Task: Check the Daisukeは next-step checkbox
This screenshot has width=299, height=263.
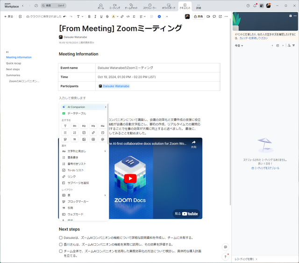Action: pyautogui.click(x=61, y=238)
